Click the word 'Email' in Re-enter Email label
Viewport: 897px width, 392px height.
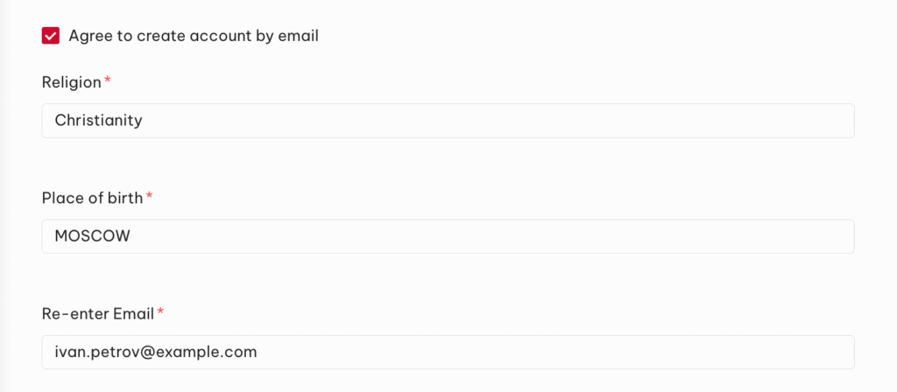(134, 313)
